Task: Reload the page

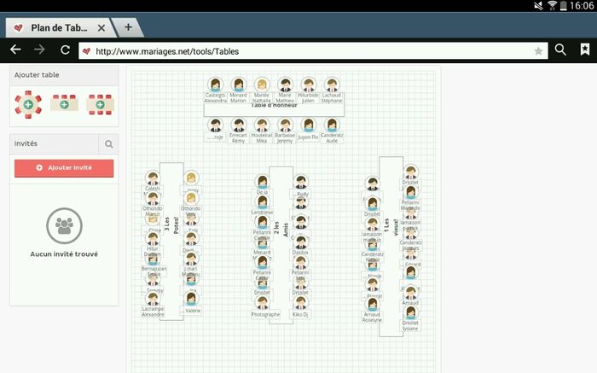Action: tap(65, 50)
